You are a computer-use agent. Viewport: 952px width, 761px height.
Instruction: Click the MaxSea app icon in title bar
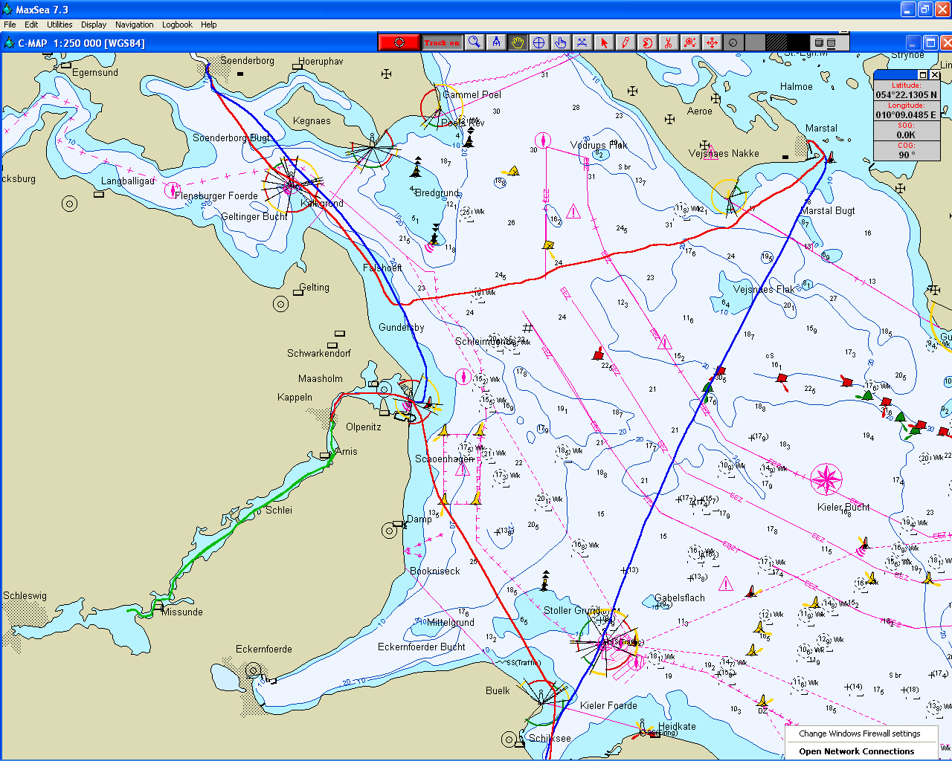7,10
